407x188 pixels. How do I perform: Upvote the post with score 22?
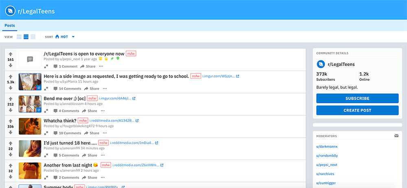click(x=11, y=143)
